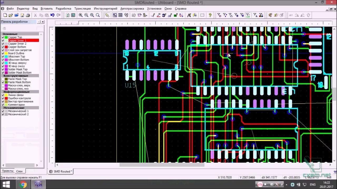The width and height of the screenshot is (337, 189).
Task: Click the text 'A' selection filter funnel icon
Action: click(255, 15)
